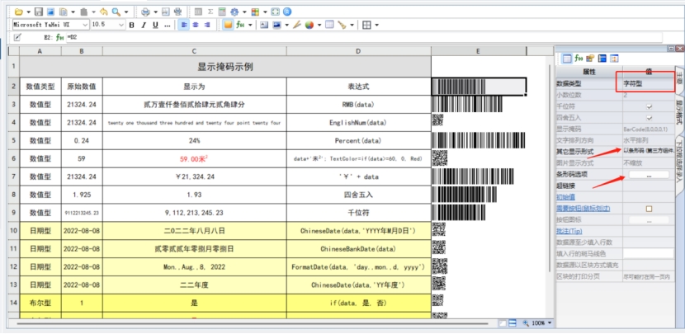685x334 pixels.
Task: Click the fx icon in properties panel
Action: (579, 58)
